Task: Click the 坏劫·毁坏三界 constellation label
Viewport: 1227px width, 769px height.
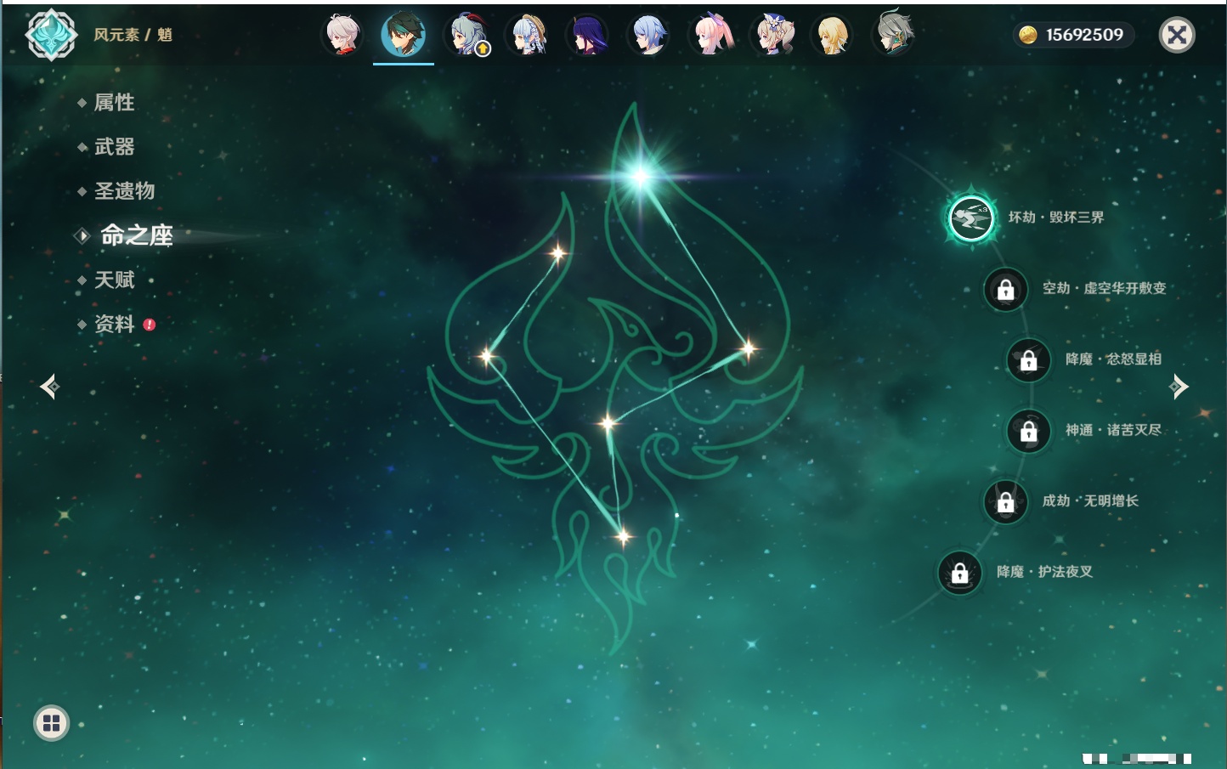Action: (1056, 218)
